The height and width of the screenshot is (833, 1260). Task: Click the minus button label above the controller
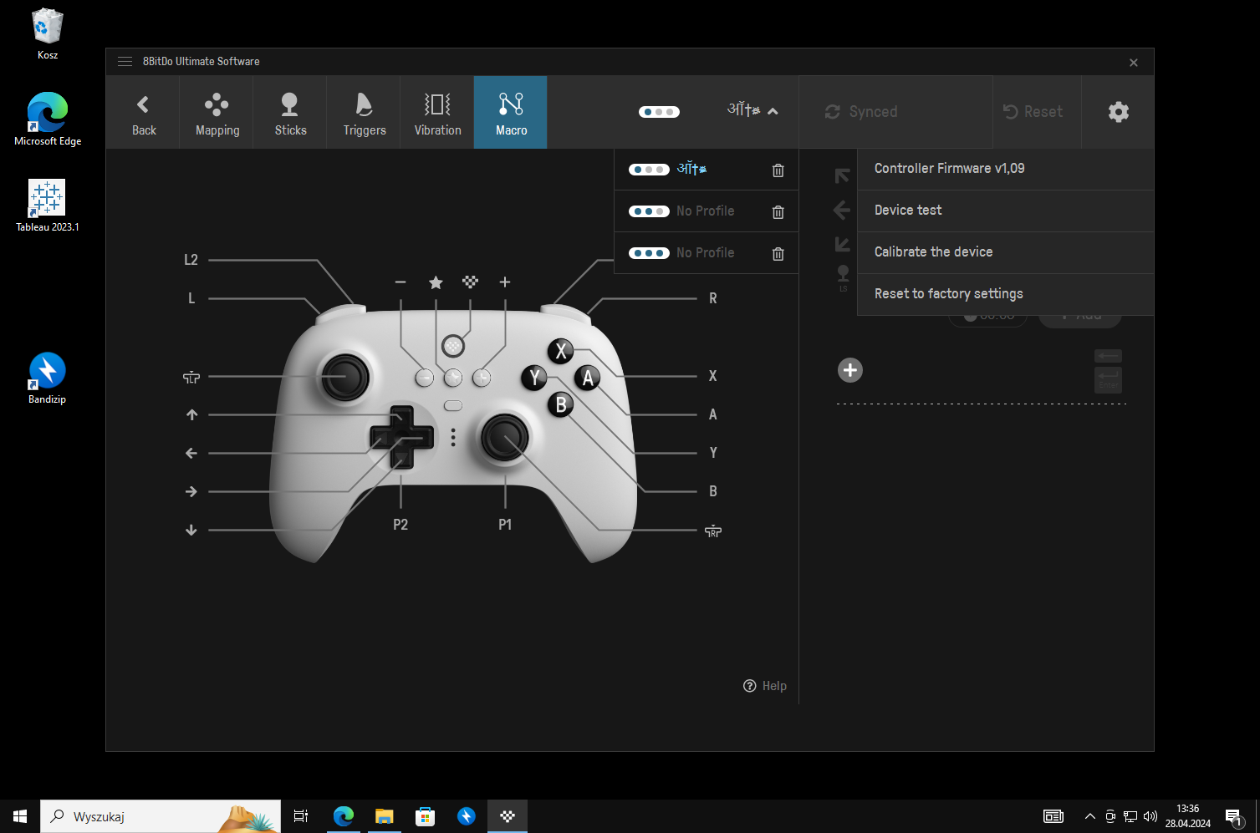tap(400, 282)
